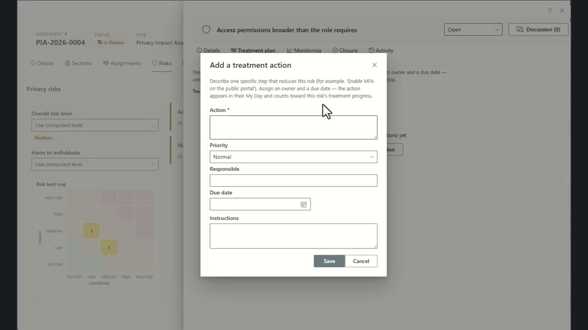Open the Due date calendar picker icon
Image resolution: width=588 pixels, height=330 pixels.
pos(304,204)
